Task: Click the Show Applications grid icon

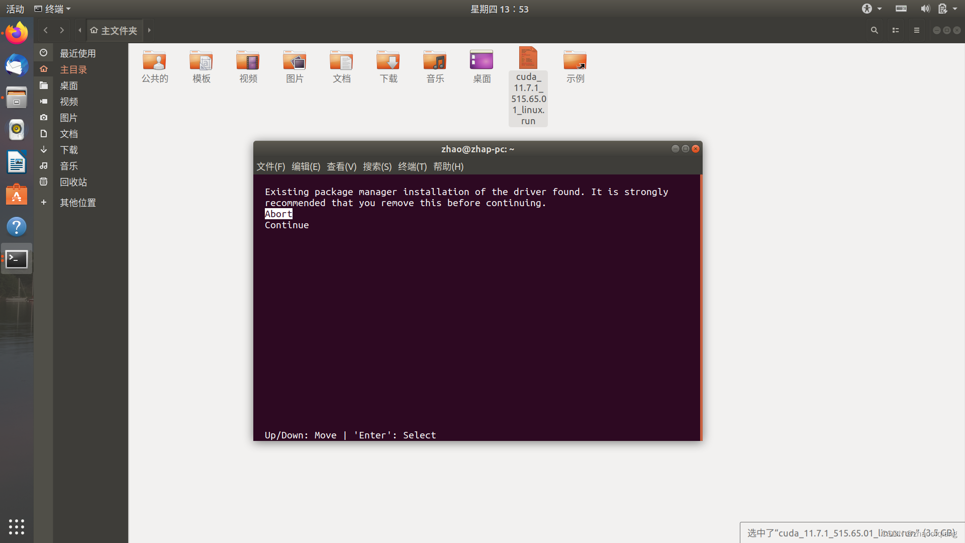Action: (x=17, y=527)
